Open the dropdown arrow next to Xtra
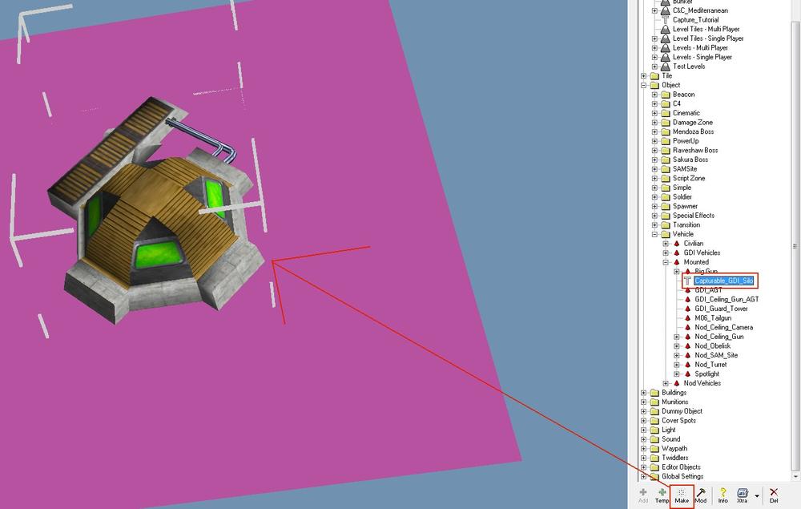 757,495
